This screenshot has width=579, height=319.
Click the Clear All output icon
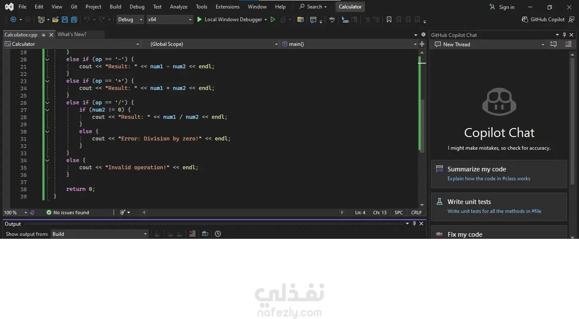192,234
